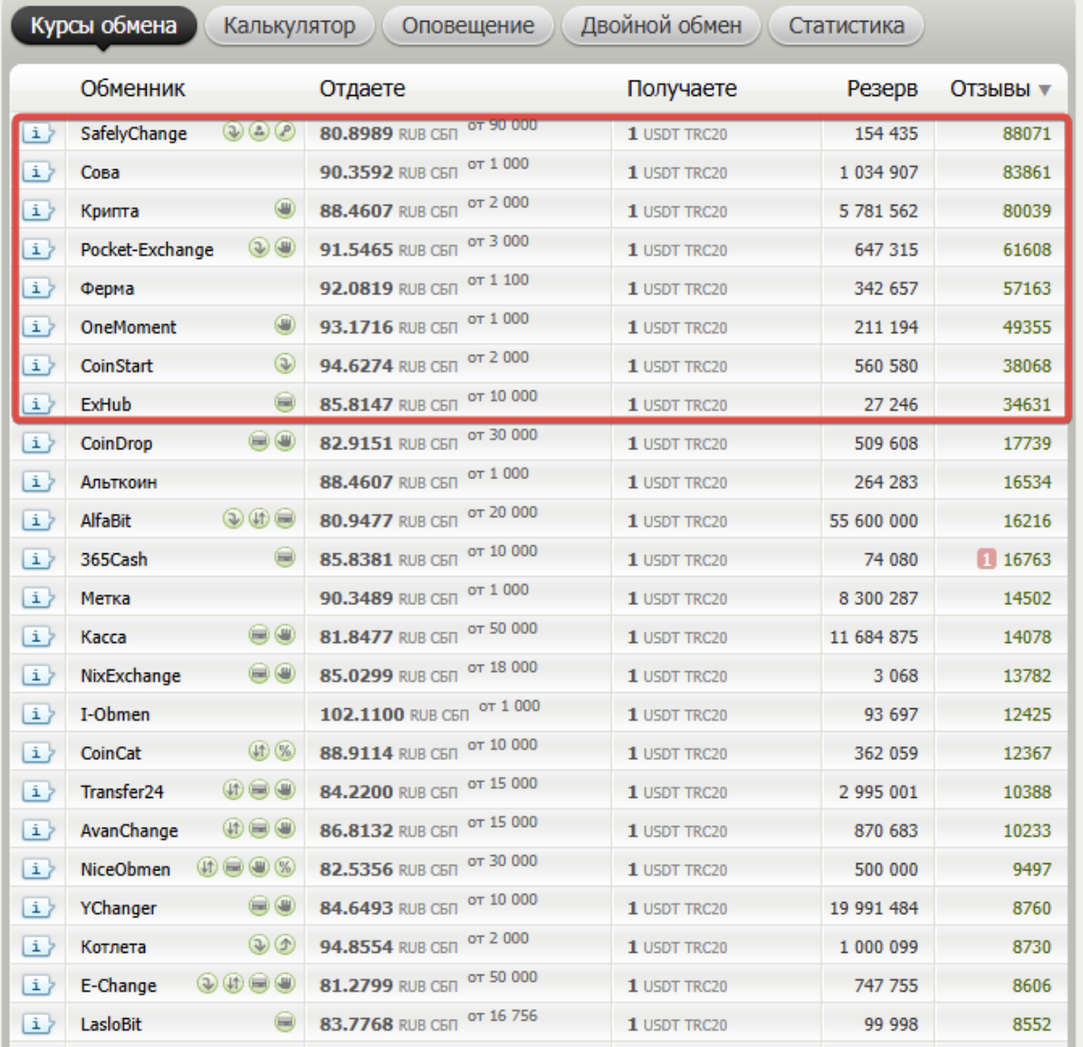
Task: Open info icon for ExHub
Action: pos(38,403)
